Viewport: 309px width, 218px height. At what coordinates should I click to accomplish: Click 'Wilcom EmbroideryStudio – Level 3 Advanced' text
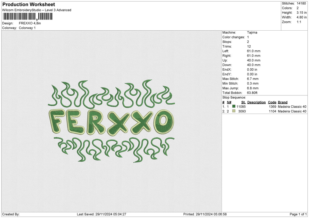coord(37,10)
